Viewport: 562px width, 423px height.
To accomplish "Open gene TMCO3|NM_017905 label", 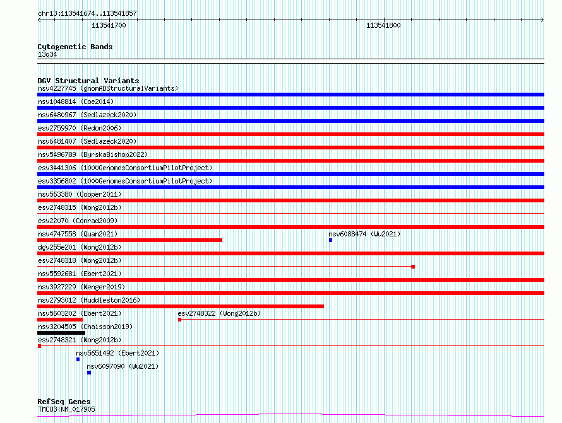I will (66, 409).
